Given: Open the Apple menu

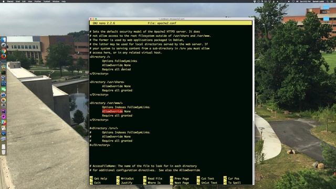Looking at the screenshot, I should 4,1.
